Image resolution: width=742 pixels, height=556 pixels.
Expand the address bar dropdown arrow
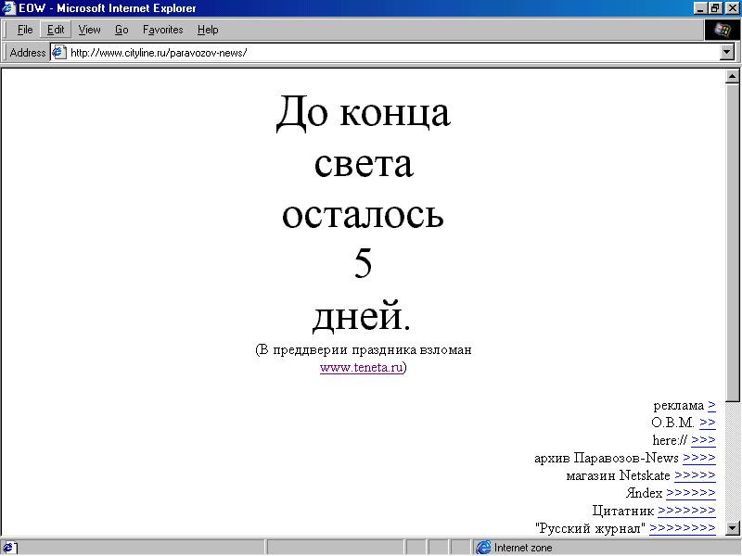point(727,52)
